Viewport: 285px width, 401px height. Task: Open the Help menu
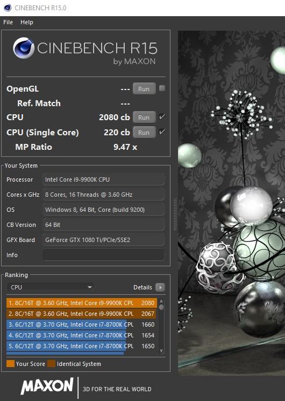point(26,22)
